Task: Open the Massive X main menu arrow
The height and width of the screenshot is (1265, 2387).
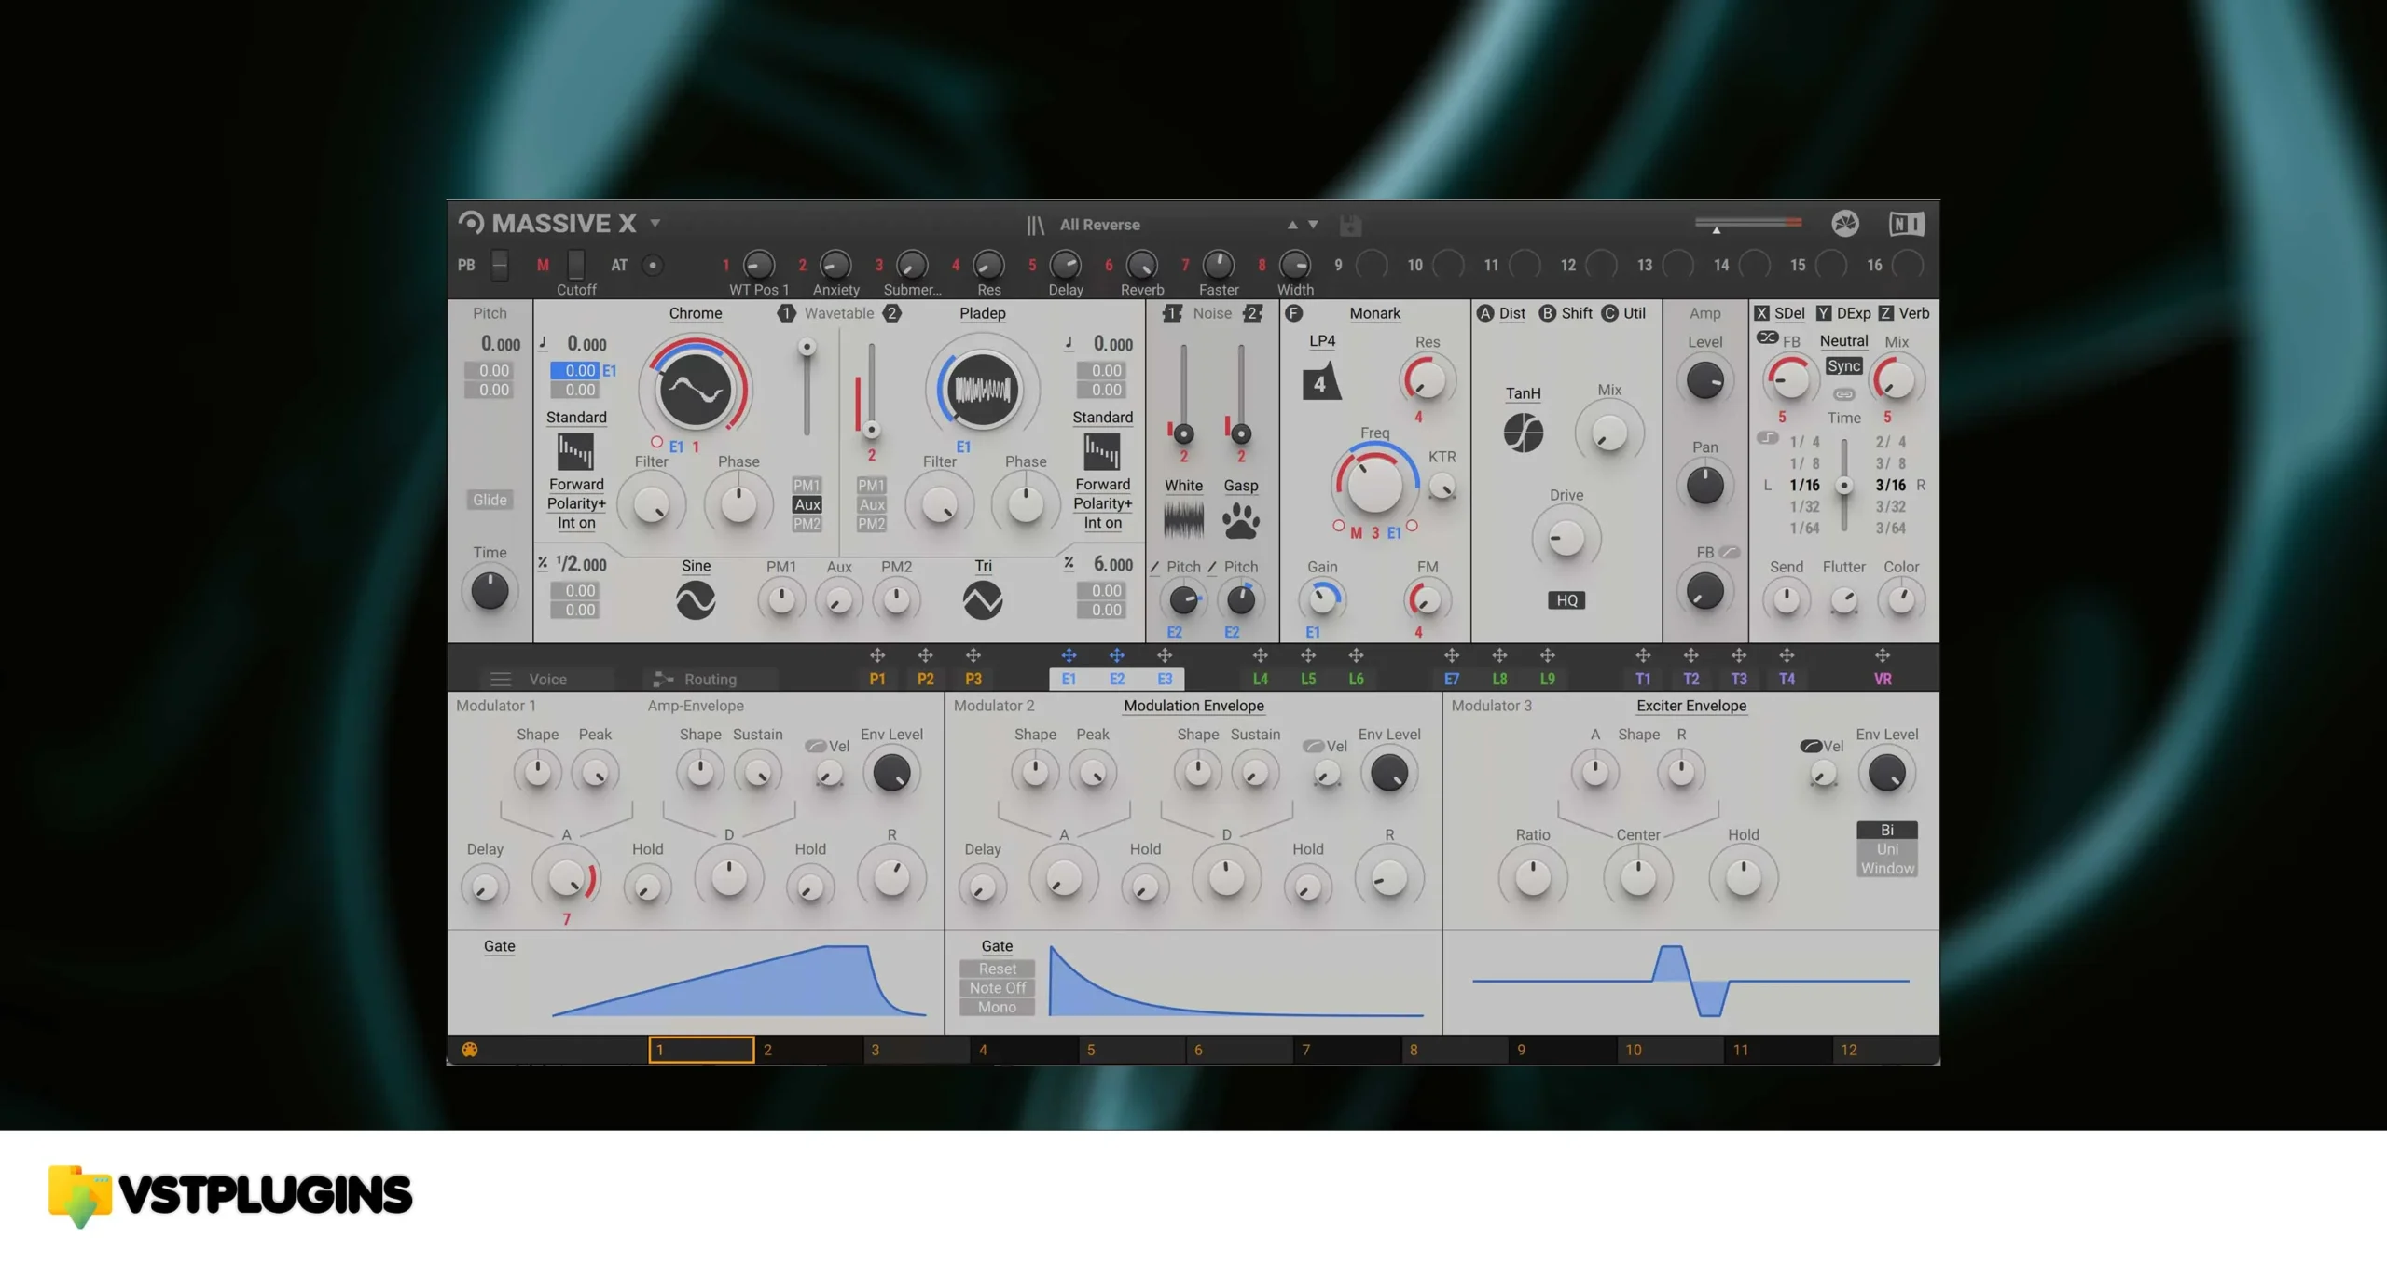Action: click(x=655, y=224)
